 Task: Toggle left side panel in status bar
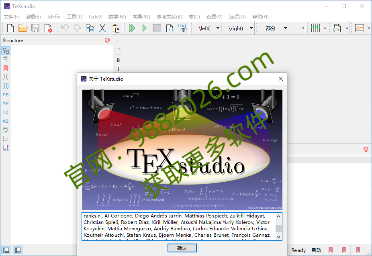[x=6, y=250]
